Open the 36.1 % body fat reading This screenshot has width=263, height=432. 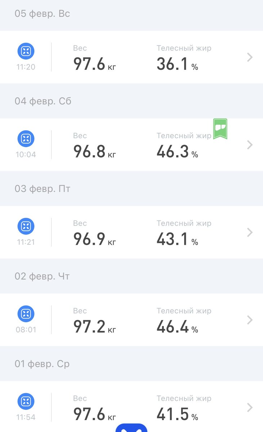tap(177, 64)
